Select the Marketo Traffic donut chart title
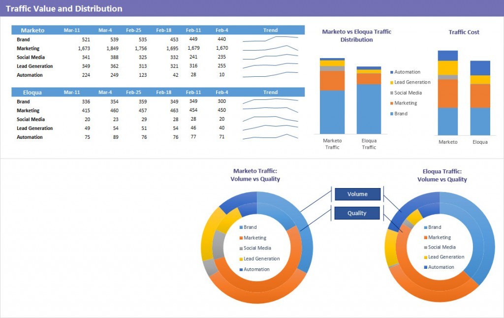 [255, 175]
